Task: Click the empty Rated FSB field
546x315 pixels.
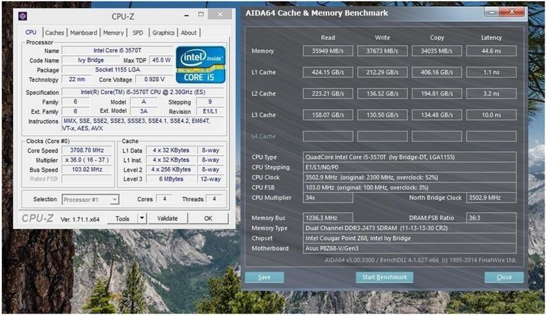Action: point(87,179)
